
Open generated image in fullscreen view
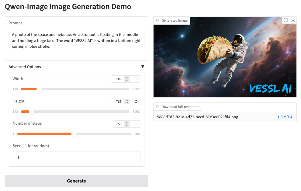tap(285, 20)
